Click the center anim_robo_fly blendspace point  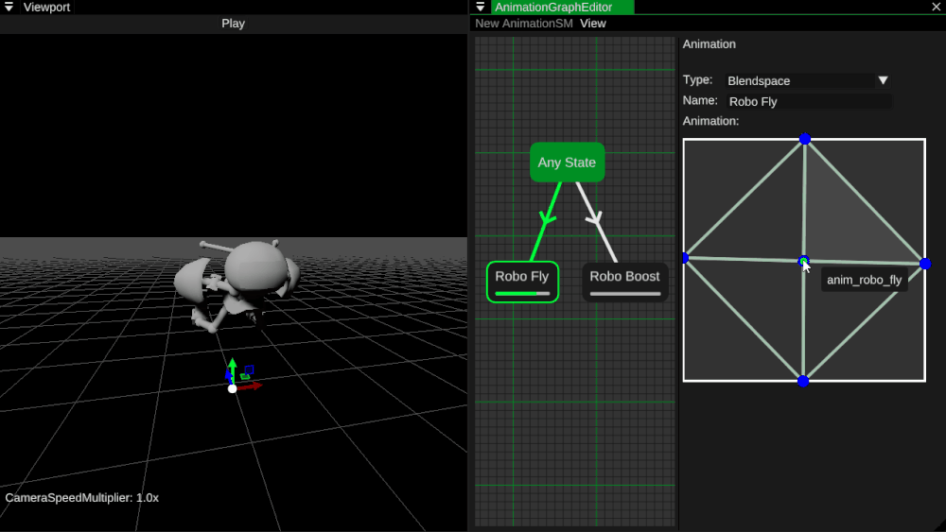[x=803, y=261]
